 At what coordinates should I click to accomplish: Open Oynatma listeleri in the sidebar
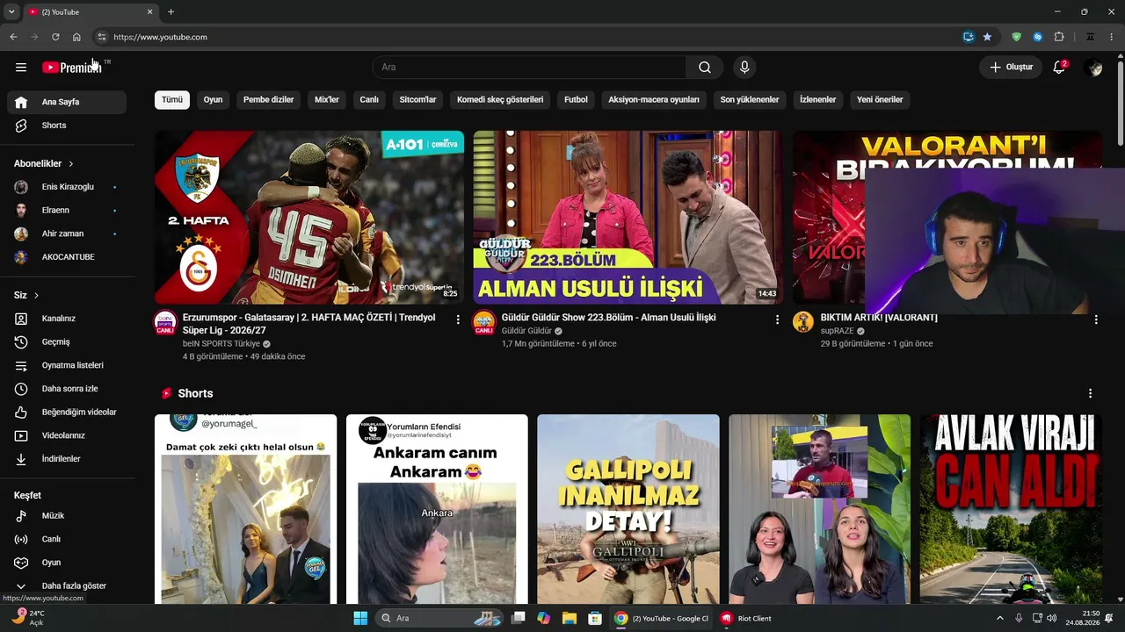click(x=67, y=365)
